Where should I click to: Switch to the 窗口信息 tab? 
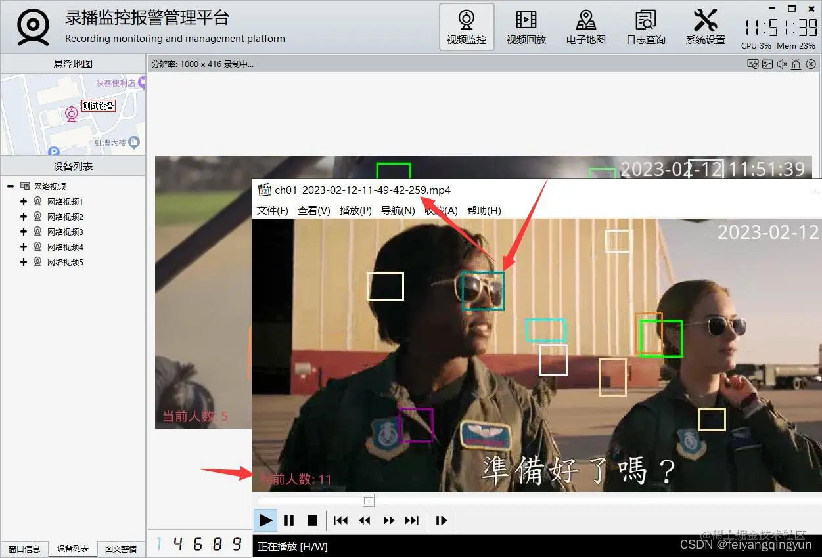point(24,549)
